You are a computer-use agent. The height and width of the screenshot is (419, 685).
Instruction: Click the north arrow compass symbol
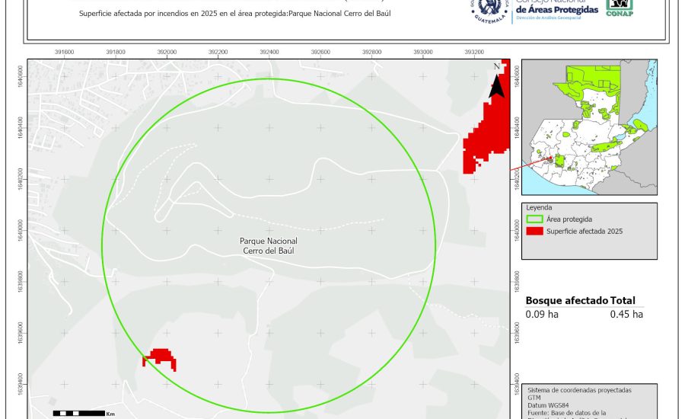click(x=496, y=81)
